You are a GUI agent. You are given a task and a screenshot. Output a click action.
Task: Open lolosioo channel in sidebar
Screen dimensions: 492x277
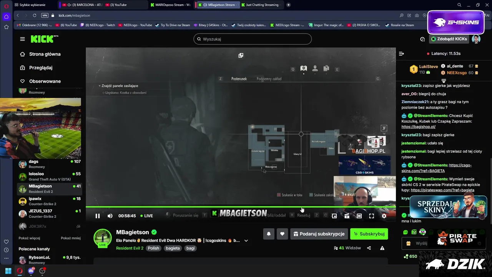(x=50, y=177)
